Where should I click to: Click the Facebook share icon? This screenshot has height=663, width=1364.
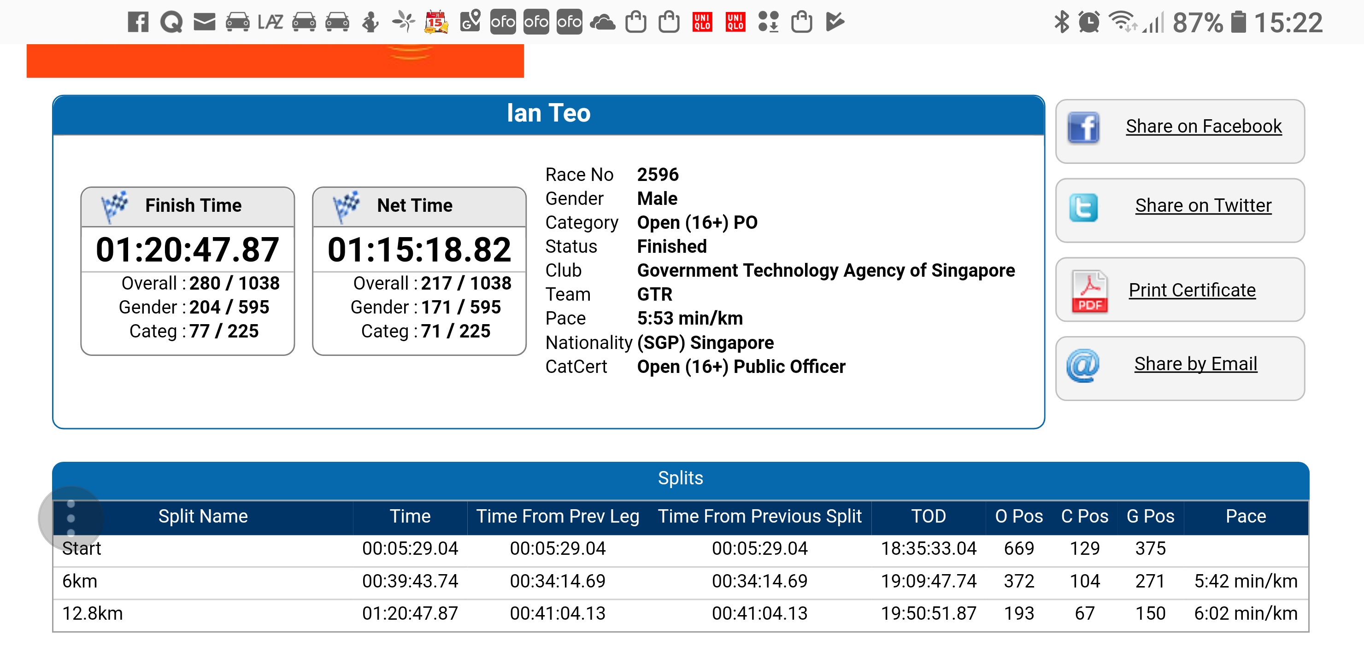[1083, 128]
